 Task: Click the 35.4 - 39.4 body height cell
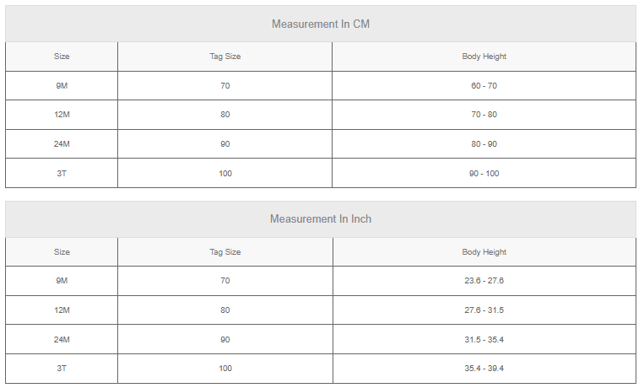tap(484, 369)
